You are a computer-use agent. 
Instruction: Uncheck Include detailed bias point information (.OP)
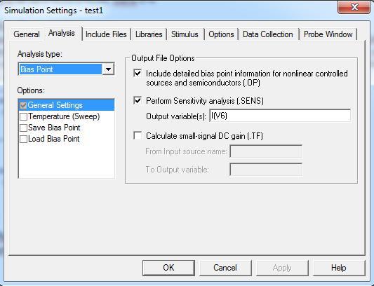click(138, 73)
